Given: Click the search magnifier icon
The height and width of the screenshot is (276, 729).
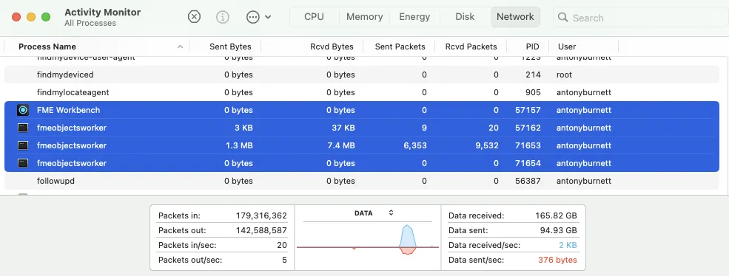Looking at the screenshot, I should tap(562, 18).
